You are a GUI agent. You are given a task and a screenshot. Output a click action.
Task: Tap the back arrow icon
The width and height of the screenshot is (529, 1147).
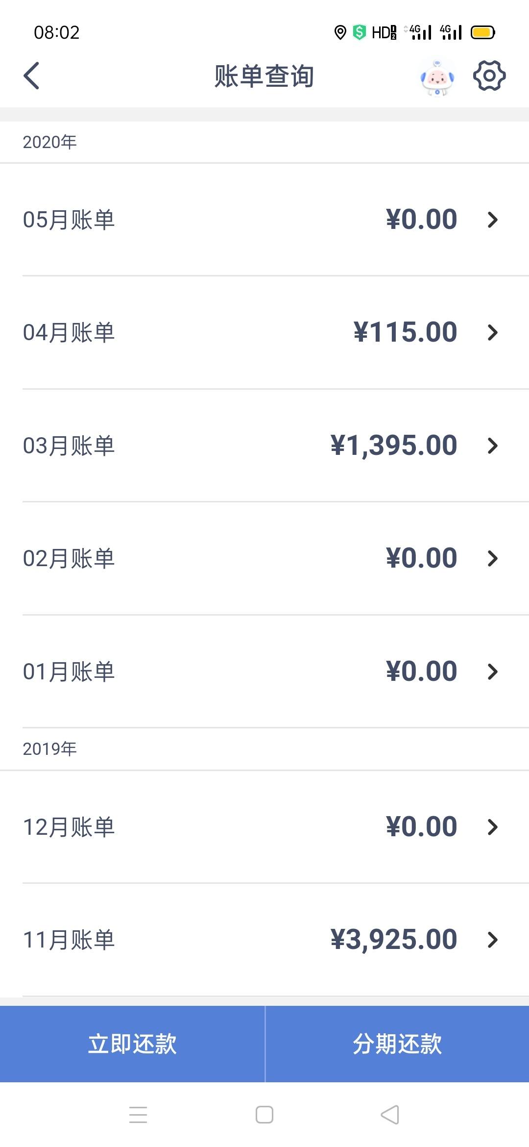point(31,76)
